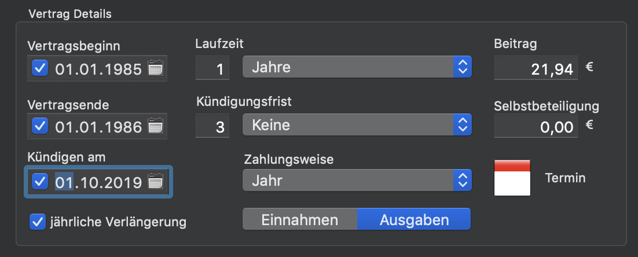Click the Vertragsende date 01.01.1986
638x257 pixels.
click(98, 127)
